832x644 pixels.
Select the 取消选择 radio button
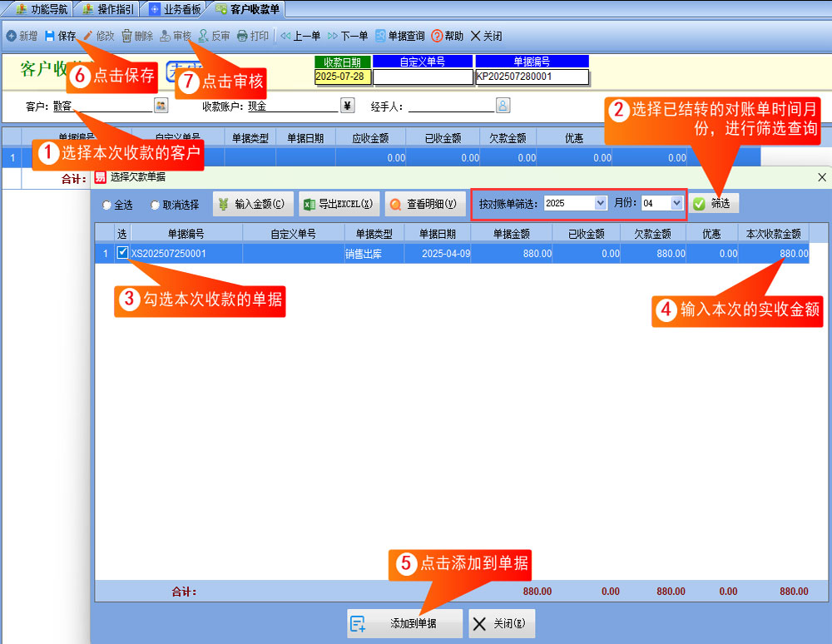tap(155, 205)
